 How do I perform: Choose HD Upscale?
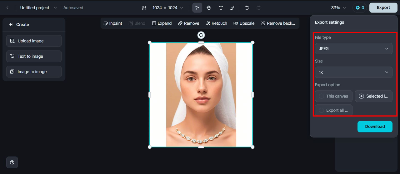coord(244,23)
